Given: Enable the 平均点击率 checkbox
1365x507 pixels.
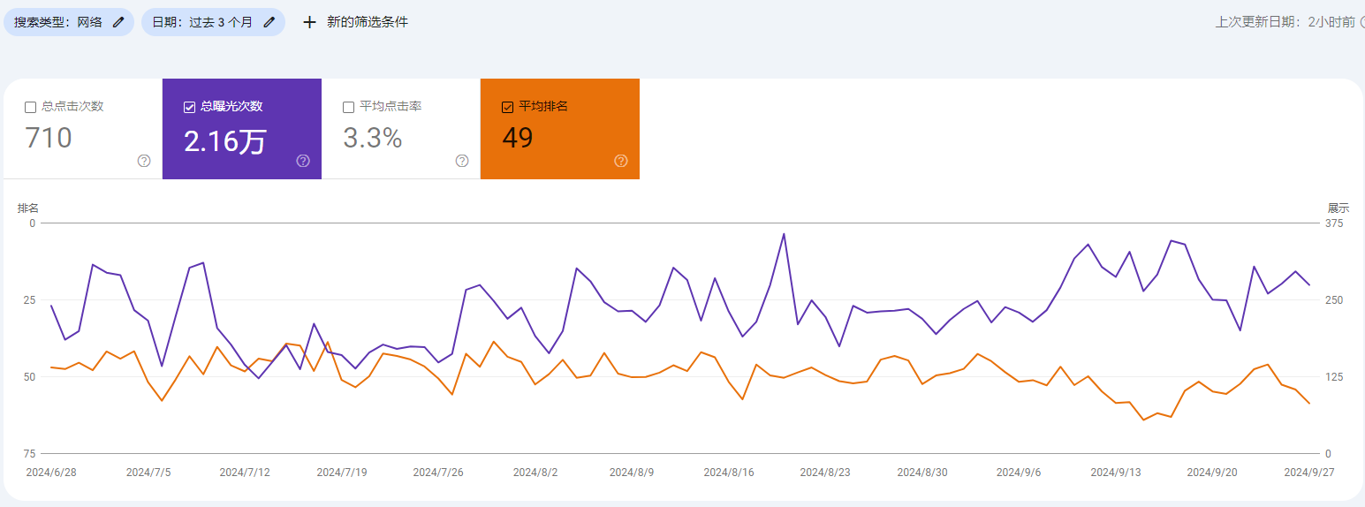Looking at the screenshot, I should click(x=348, y=107).
